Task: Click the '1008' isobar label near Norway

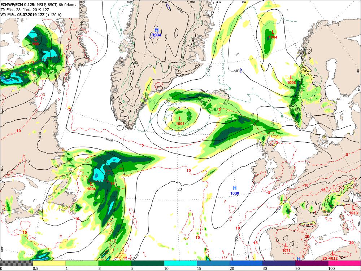Action: tap(292, 88)
